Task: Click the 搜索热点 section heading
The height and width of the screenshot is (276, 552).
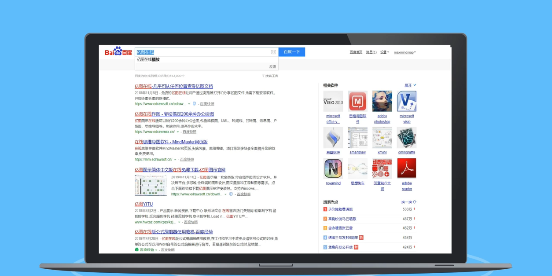Action: pos(331,202)
